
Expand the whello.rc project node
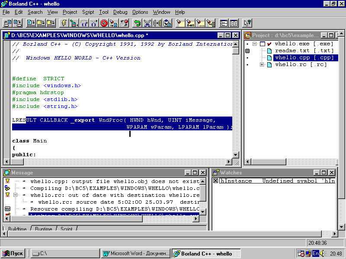click(262, 64)
